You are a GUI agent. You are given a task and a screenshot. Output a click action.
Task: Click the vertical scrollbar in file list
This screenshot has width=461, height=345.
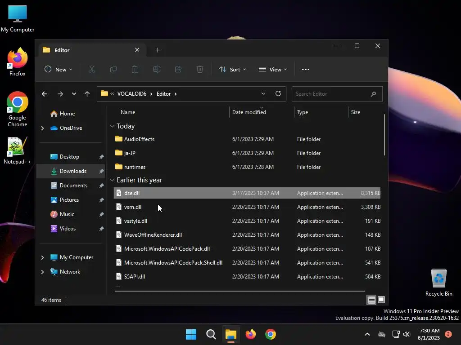(384, 135)
